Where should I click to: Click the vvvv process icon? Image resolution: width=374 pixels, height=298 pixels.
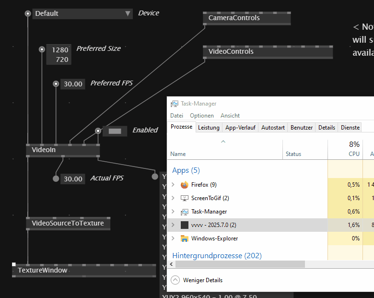tap(185, 225)
